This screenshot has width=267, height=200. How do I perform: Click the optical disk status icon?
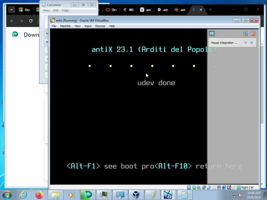coord(194,187)
